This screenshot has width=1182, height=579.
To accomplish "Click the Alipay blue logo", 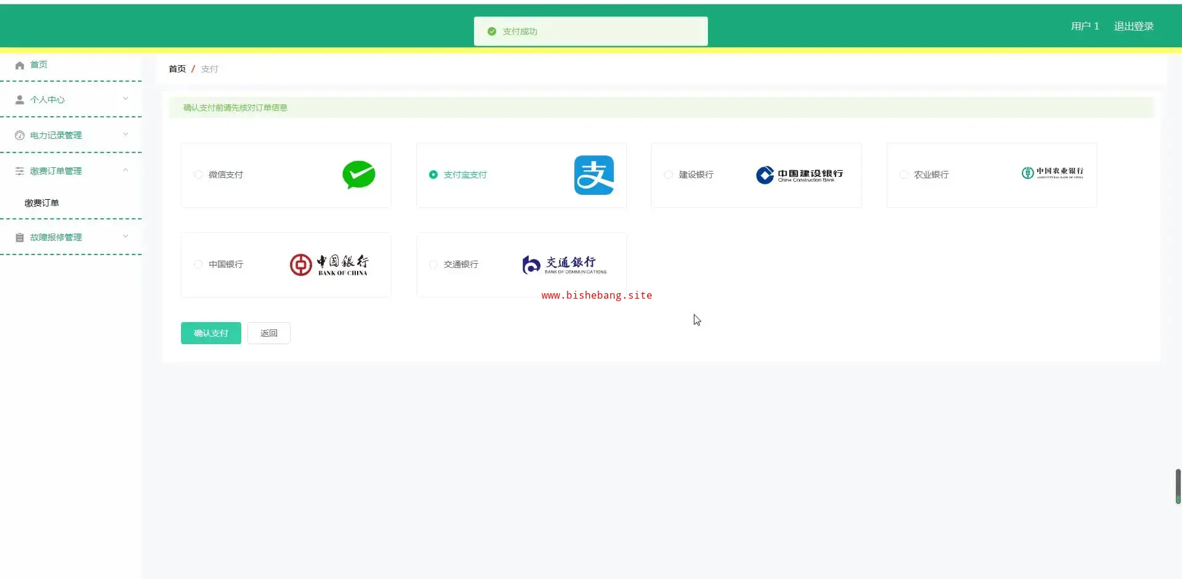I will click(594, 175).
